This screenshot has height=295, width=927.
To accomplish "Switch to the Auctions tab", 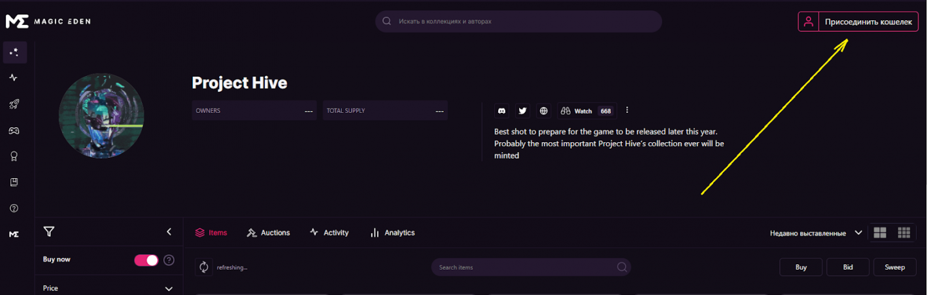I will click(x=268, y=232).
